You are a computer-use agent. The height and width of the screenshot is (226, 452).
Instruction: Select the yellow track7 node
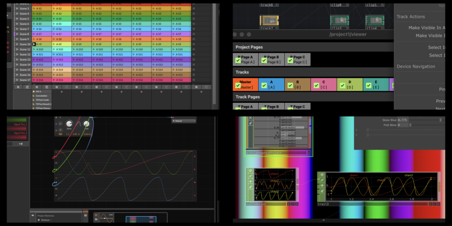click(x=269, y=20)
